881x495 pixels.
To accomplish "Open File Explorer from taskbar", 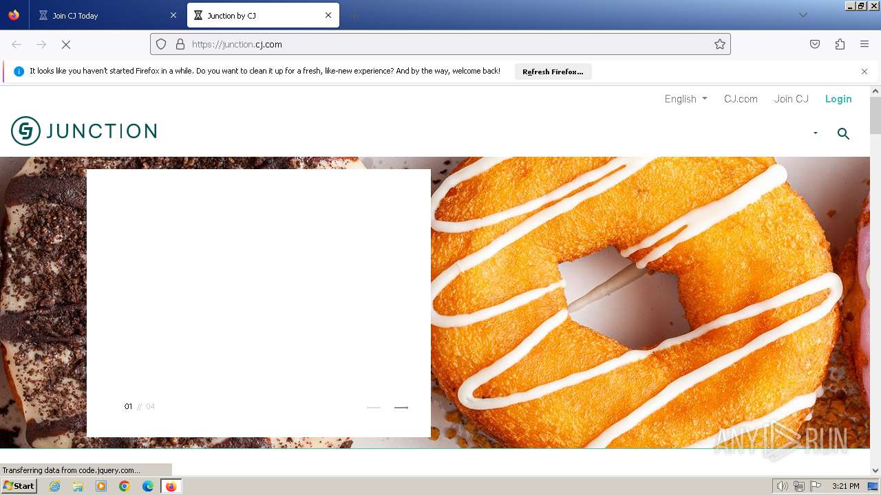I will pyautogui.click(x=78, y=486).
